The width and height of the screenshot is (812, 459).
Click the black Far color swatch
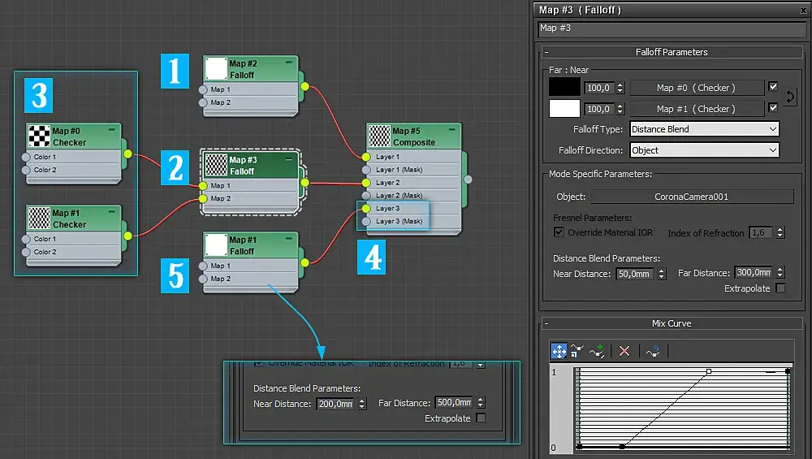tap(564, 88)
